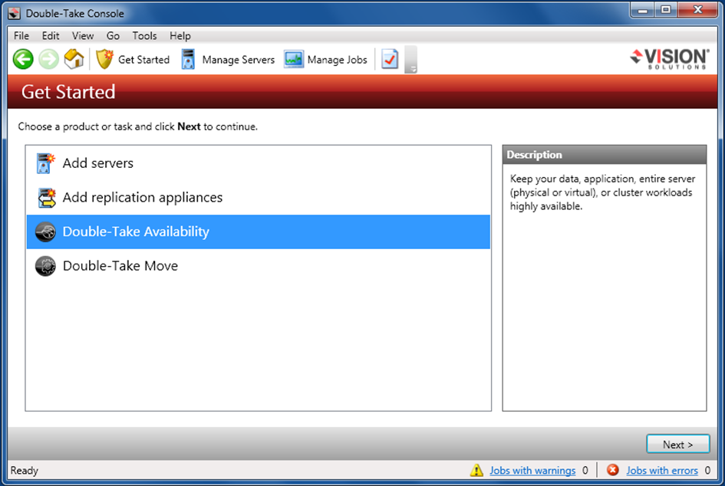Image resolution: width=725 pixels, height=486 pixels.
Task: Click the Double-Take Console title bar icon
Action: (15, 13)
